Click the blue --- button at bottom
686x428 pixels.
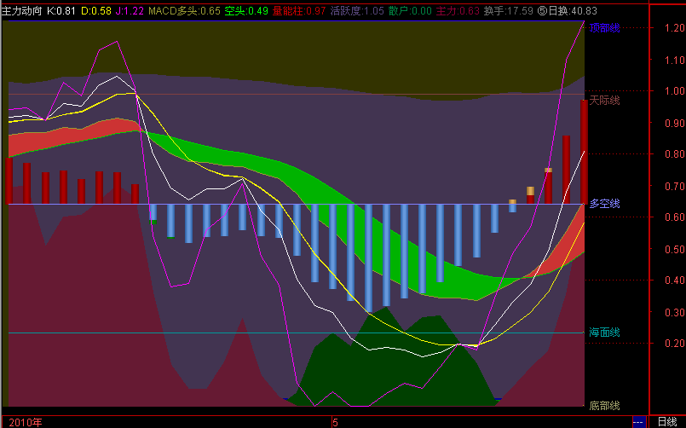click(x=638, y=422)
